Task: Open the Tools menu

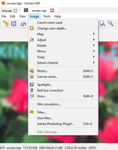Action: pos(47,16)
